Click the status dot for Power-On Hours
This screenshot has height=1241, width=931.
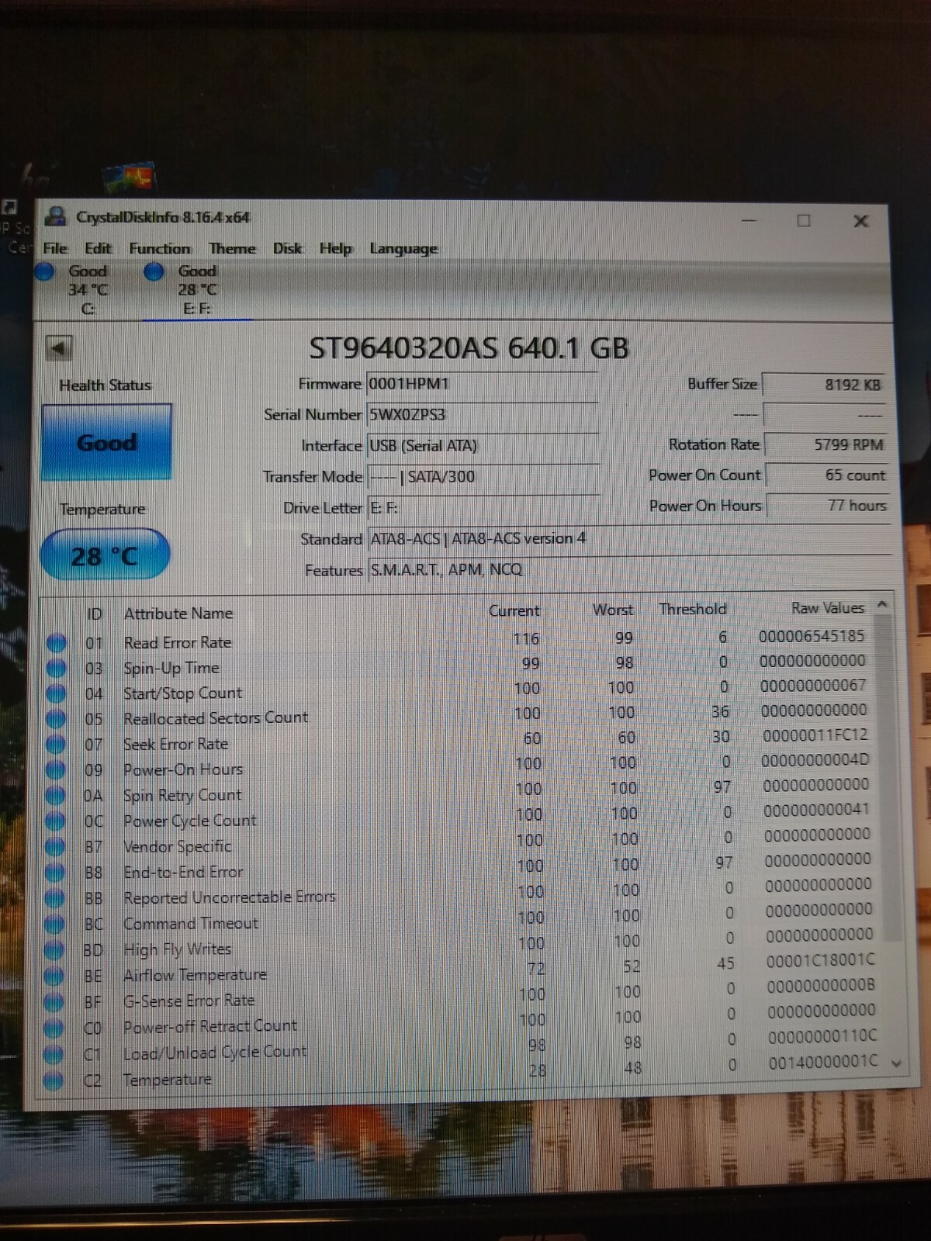(x=56, y=770)
